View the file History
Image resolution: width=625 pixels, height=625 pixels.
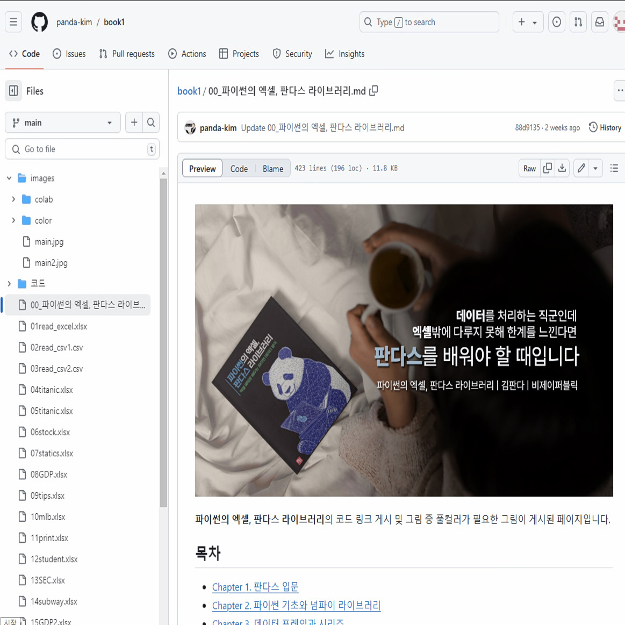(605, 127)
